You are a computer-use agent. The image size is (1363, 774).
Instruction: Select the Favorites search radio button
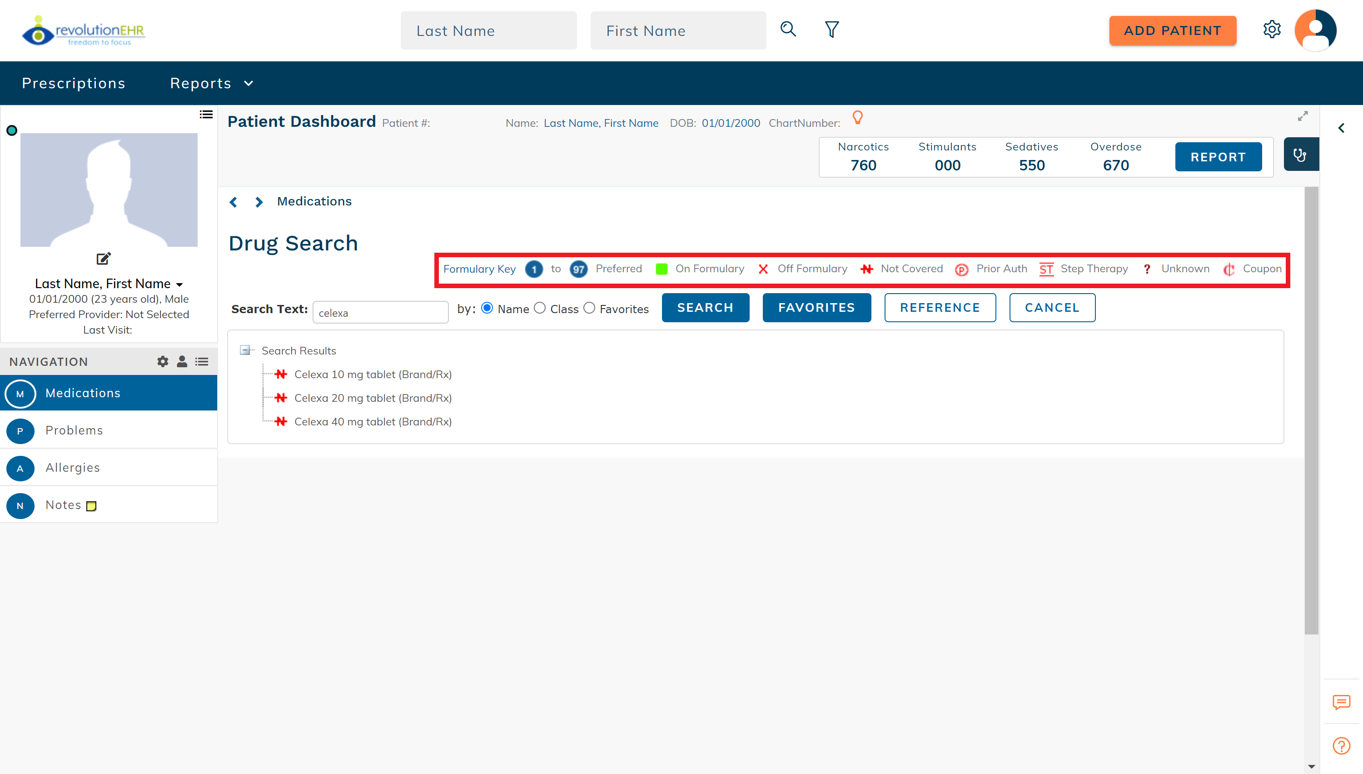tap(589, 308)
